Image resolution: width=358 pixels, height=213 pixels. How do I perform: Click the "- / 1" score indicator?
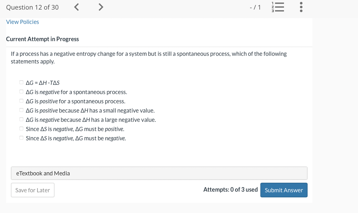tap(255, 7)
